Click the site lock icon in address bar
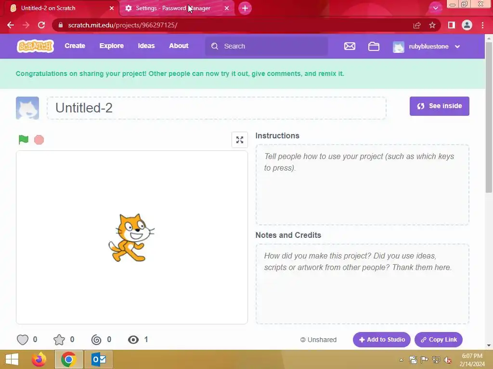The width and height of the screenshot is (493, 369). [61, 25]
